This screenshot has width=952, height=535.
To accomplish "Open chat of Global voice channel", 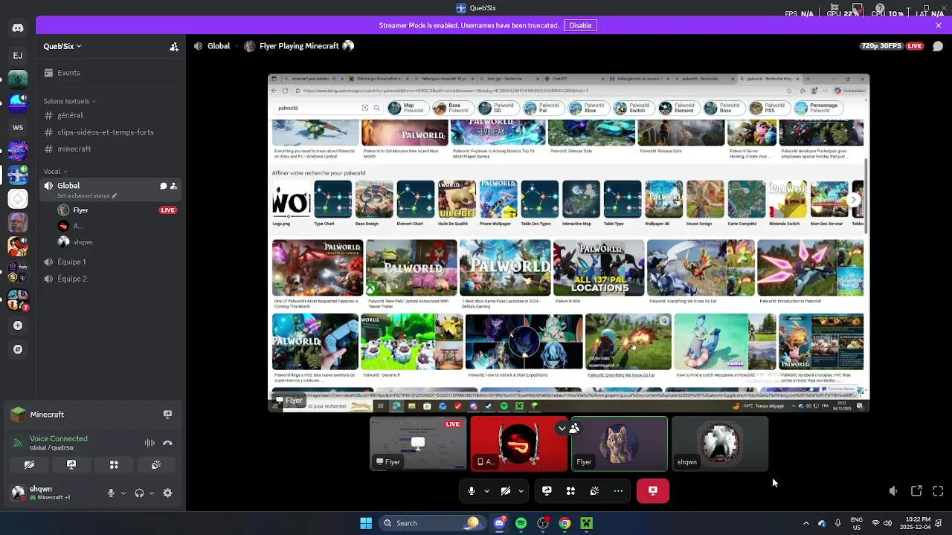I will (x=163, y=186).
